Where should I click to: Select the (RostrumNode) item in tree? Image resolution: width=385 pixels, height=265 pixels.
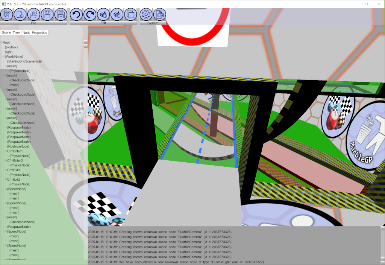pos(18,146)
